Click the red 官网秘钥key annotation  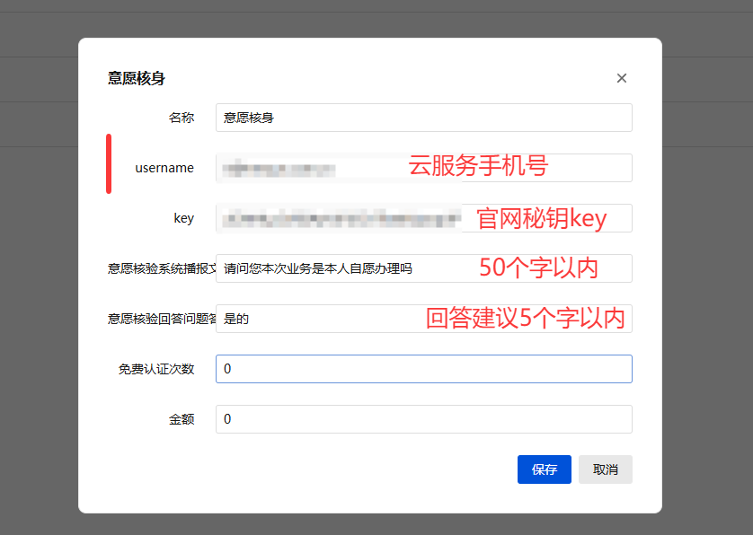tap(541, 218)
